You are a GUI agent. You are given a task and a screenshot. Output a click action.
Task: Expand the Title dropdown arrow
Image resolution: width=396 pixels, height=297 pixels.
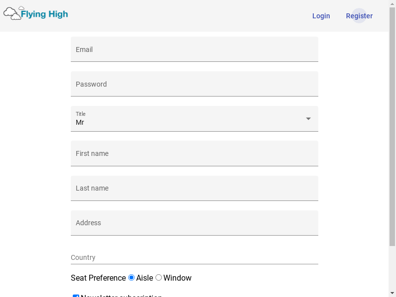point(308,119)
